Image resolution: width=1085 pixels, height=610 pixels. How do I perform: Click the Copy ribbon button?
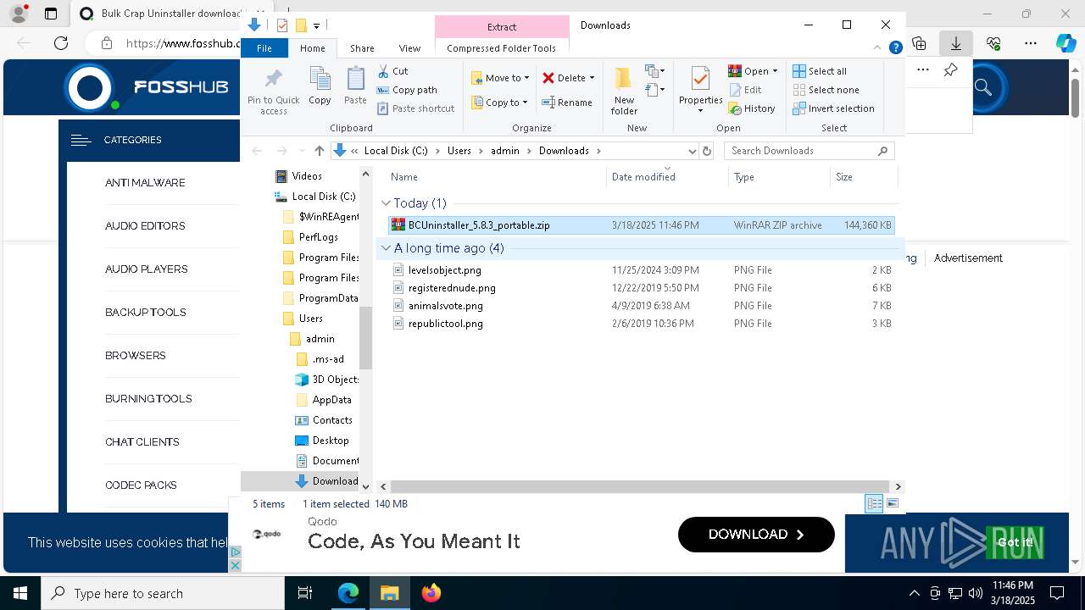(320, 86)
